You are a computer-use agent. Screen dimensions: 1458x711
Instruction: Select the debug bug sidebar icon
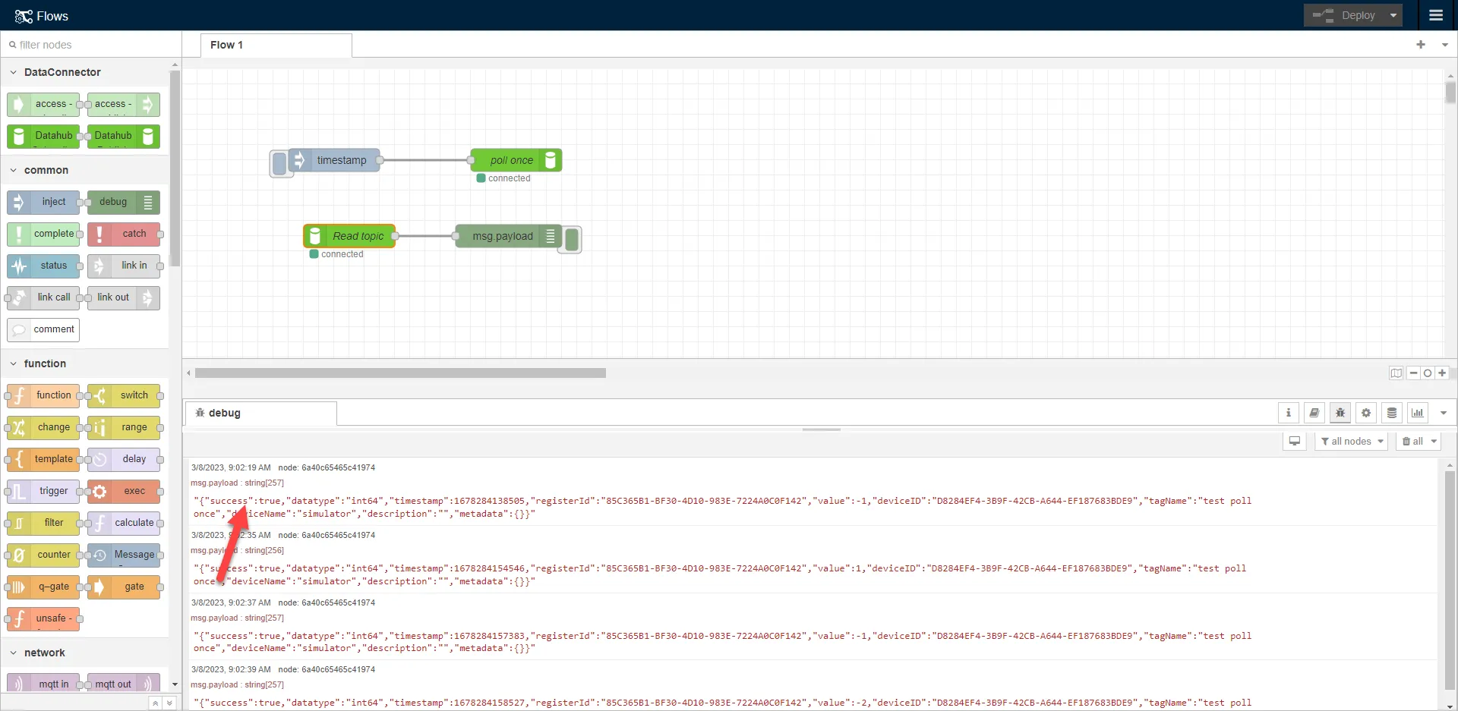tap(1340, 413)
